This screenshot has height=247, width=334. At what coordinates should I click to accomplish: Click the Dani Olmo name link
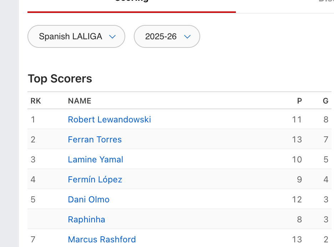[x=88, y=200]
